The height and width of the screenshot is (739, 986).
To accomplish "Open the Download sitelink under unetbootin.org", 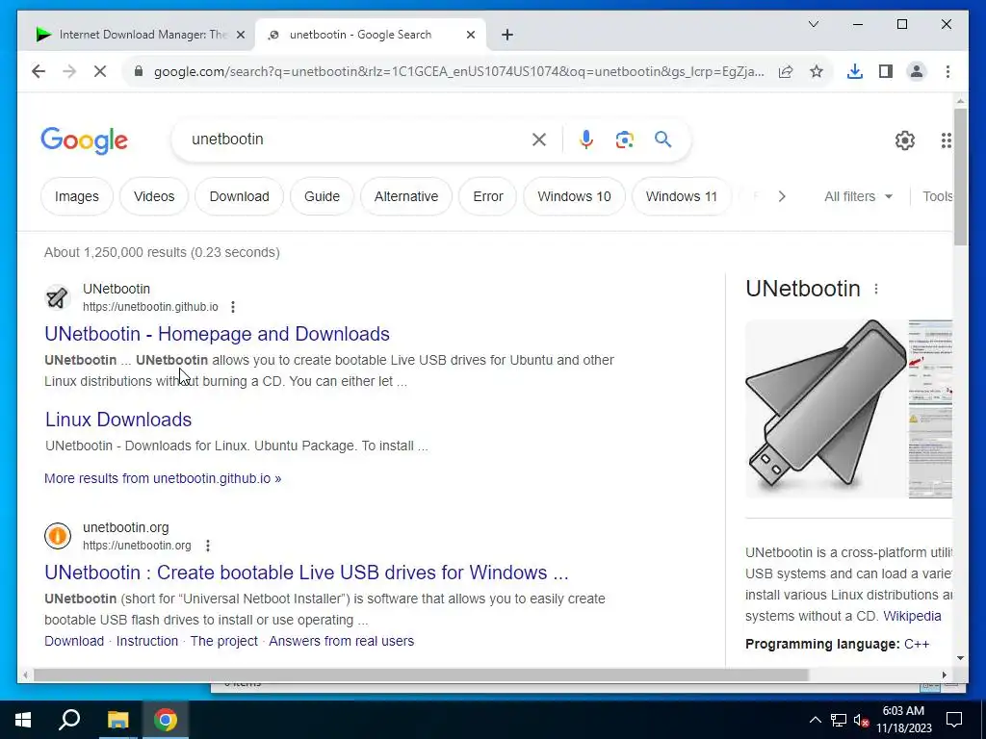I will point(74,641).
